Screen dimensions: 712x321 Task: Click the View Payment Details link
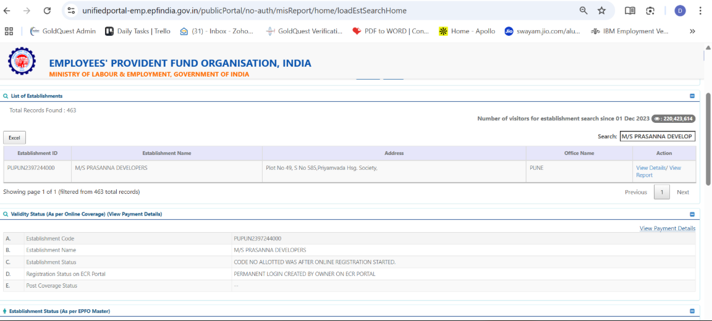(667, 228)
